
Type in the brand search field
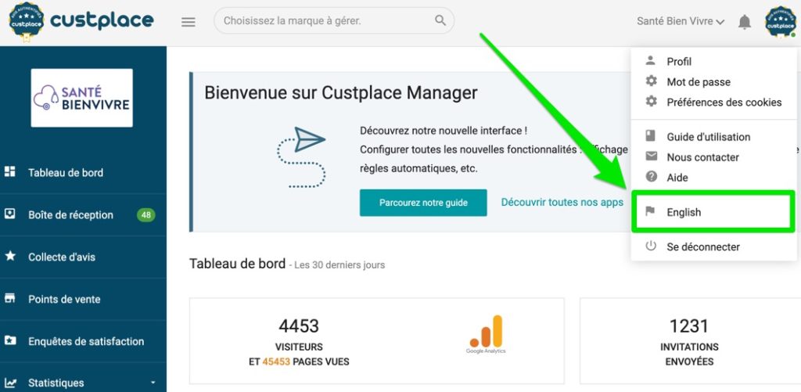point(325,20)
